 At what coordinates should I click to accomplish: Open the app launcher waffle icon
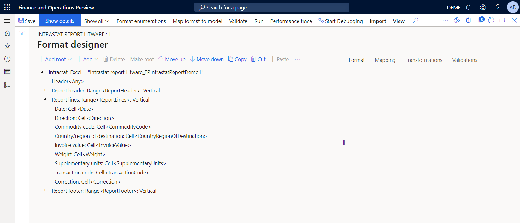pyautogui.click(x=7, y=7)
